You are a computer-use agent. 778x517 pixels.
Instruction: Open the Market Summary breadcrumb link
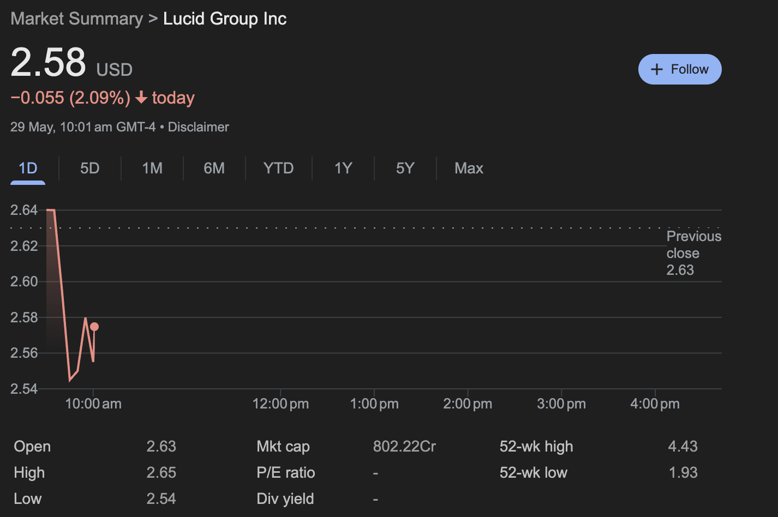coord(76,19)
